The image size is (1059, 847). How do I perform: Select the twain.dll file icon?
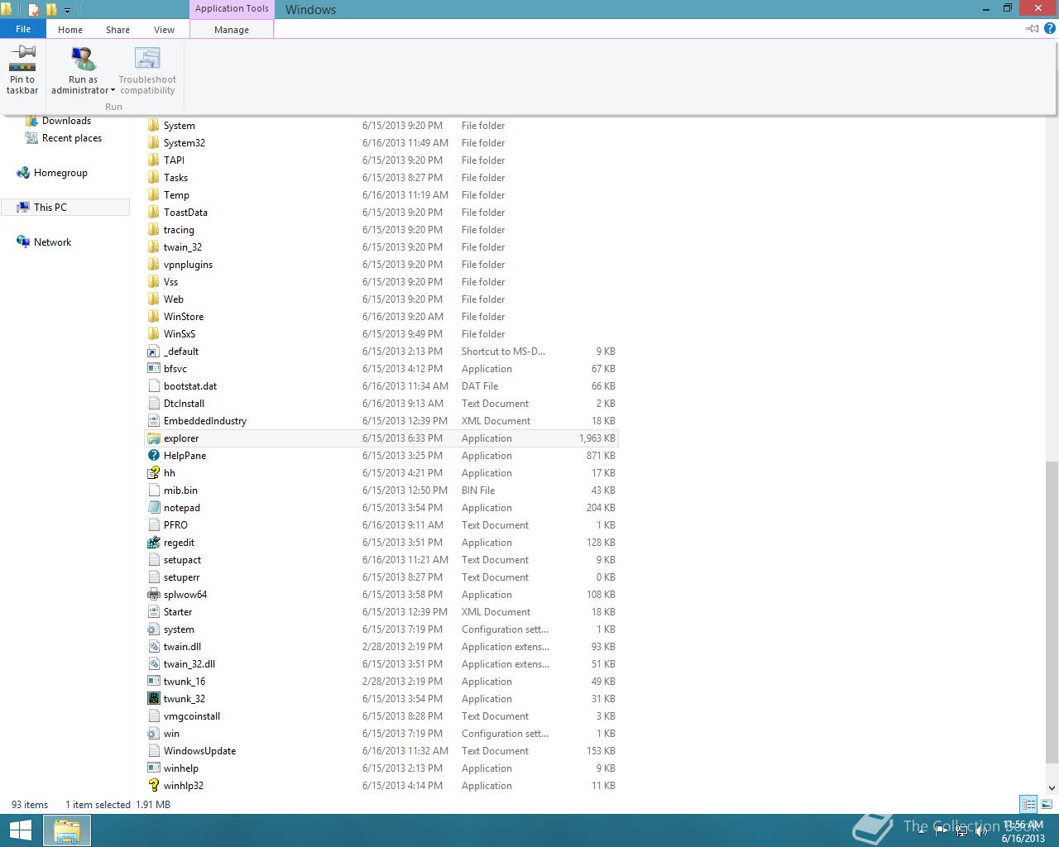point(153,647)
